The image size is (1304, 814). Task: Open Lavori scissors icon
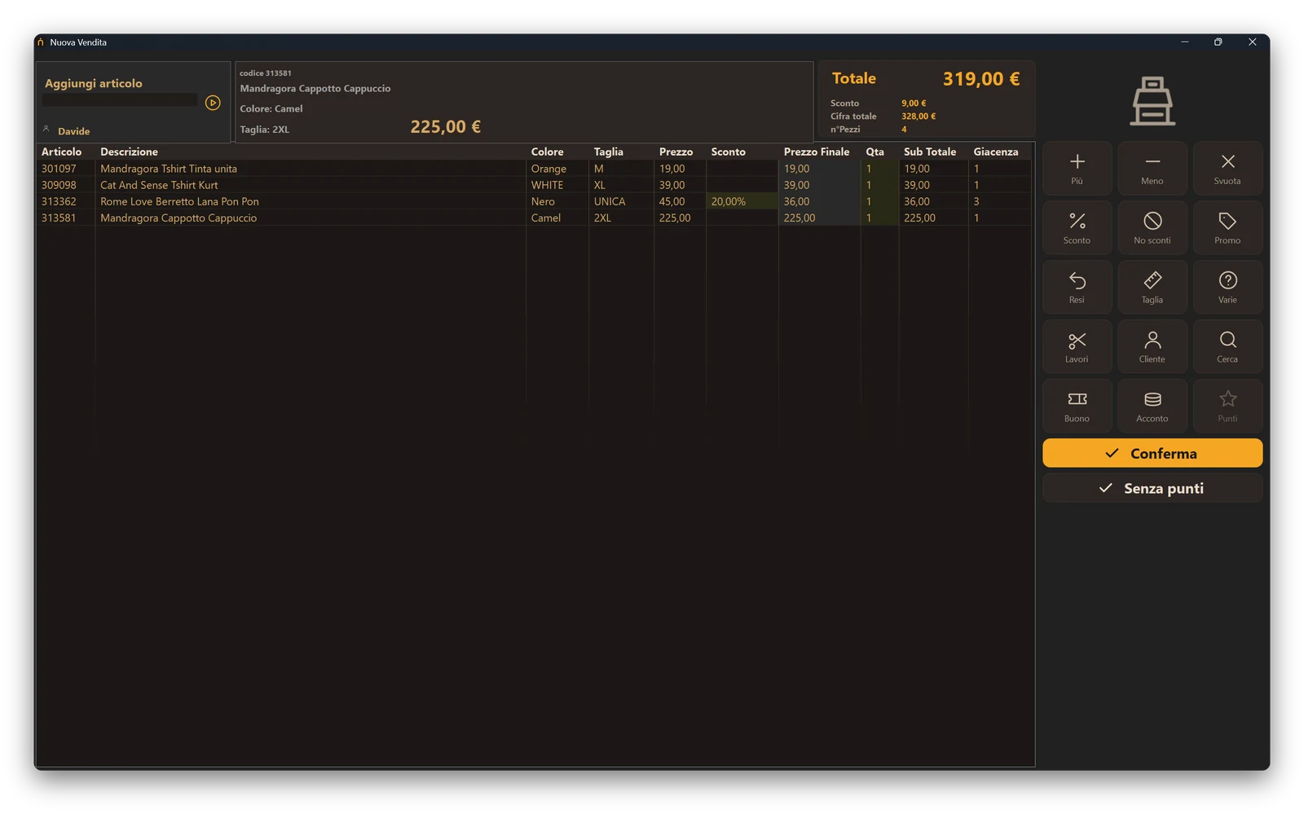[x=1077, y=340]
